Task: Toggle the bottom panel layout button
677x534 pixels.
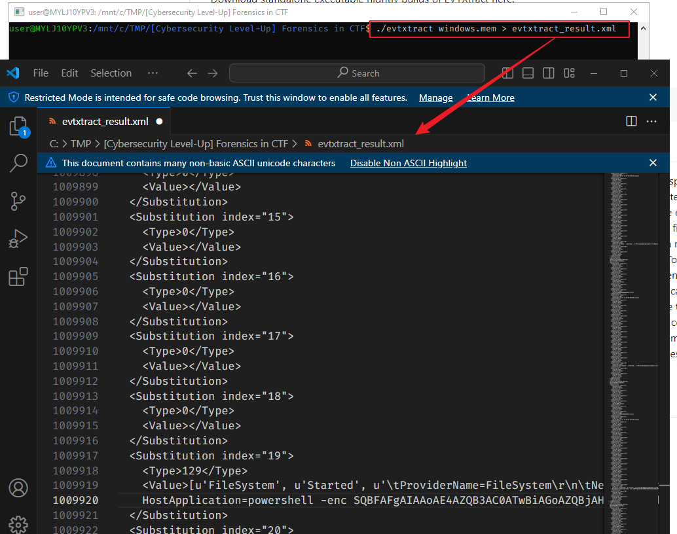Action: (x=528, y=73)
